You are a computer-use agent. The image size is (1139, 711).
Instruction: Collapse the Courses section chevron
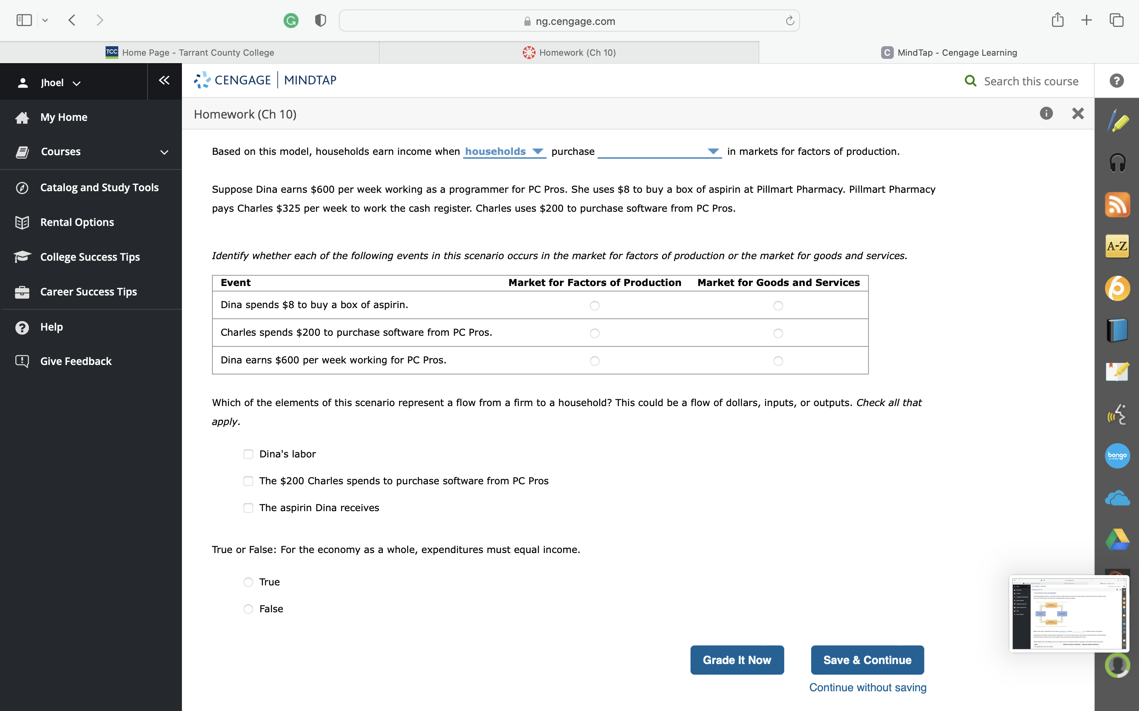click(163, 151)
